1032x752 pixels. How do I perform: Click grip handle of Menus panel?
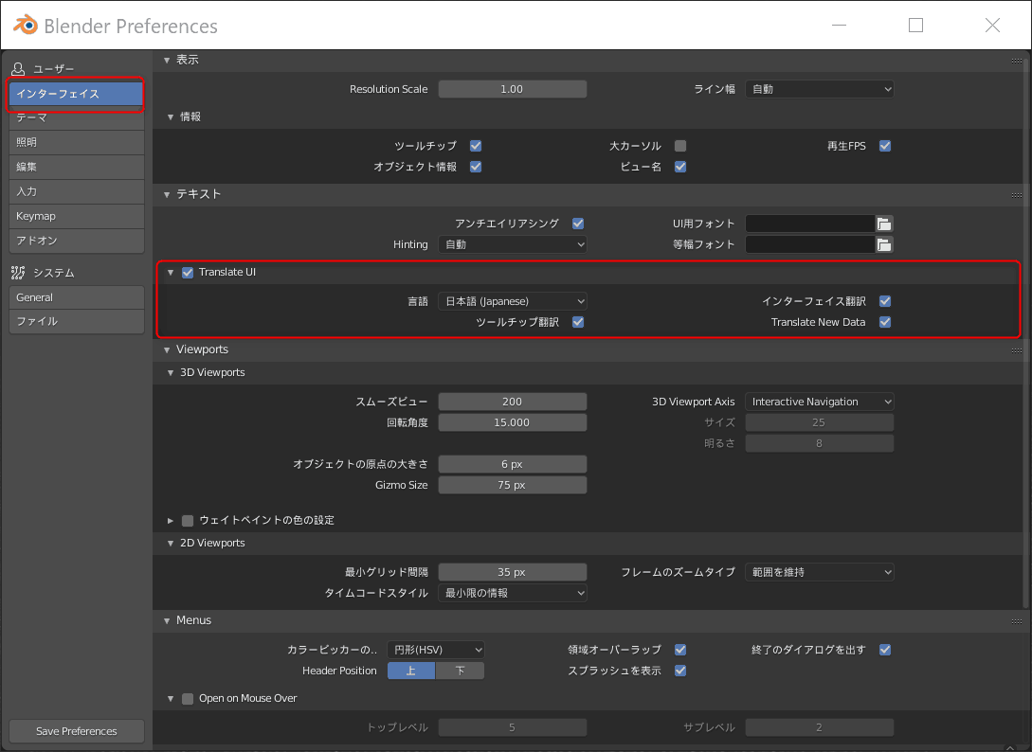(x=1017, y=621)
